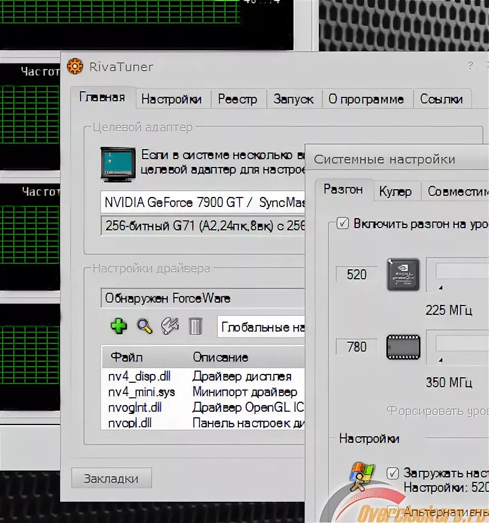Image resolution: width=489 pixels, height=523 pixels.
Task: Click the memory chip icon next to 780
Action: 403,347
